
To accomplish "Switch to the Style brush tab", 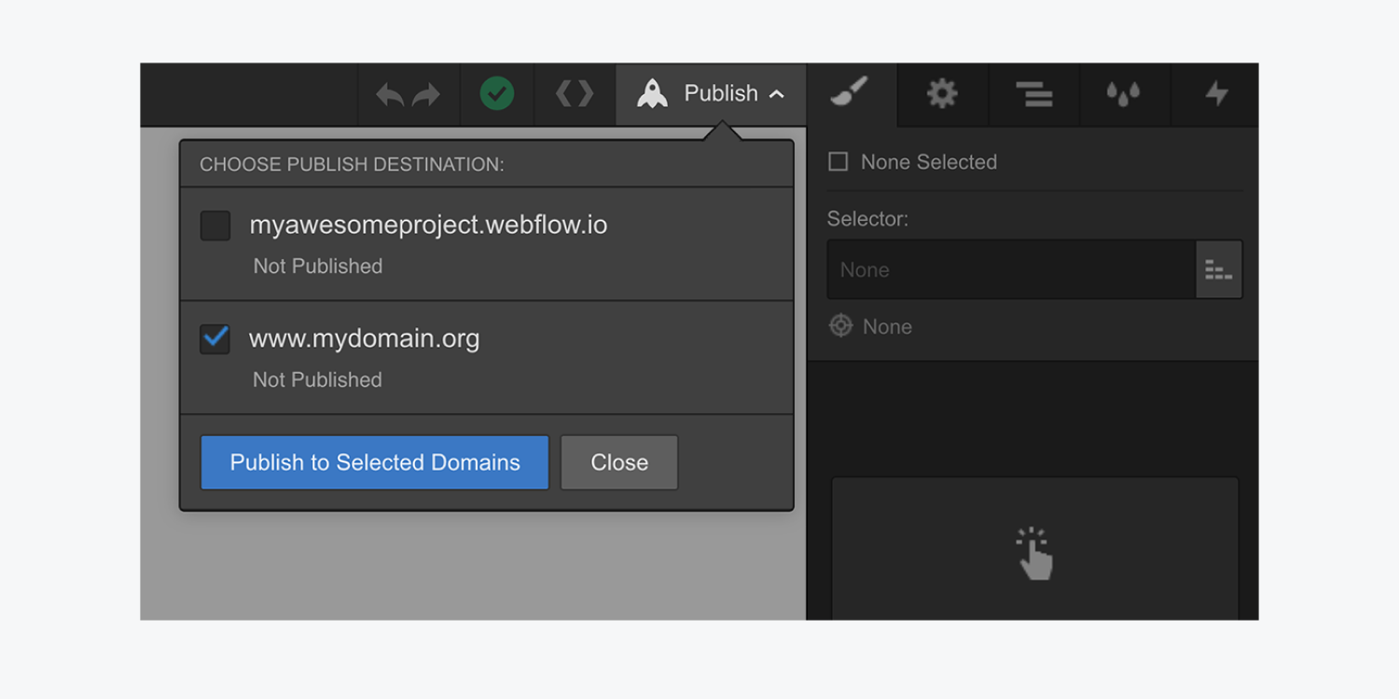I will click(x=849, y=92).
